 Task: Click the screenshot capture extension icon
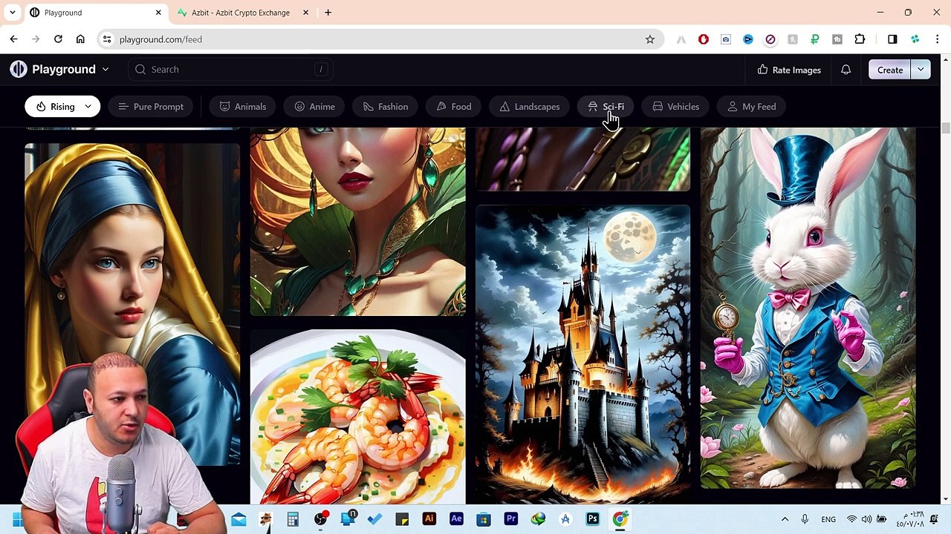point(726,39)
